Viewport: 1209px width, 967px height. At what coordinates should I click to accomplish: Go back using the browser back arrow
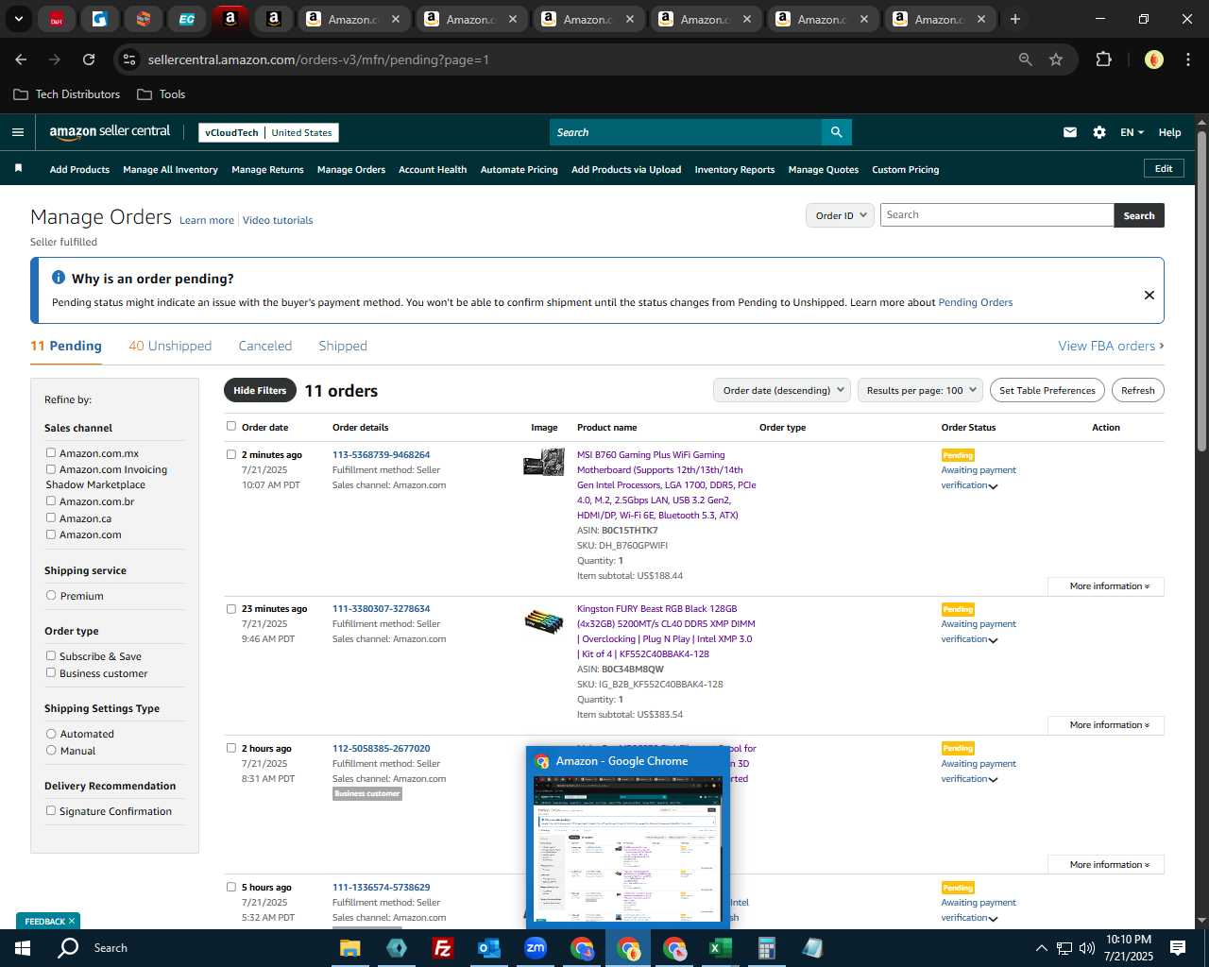pos(21,59)
